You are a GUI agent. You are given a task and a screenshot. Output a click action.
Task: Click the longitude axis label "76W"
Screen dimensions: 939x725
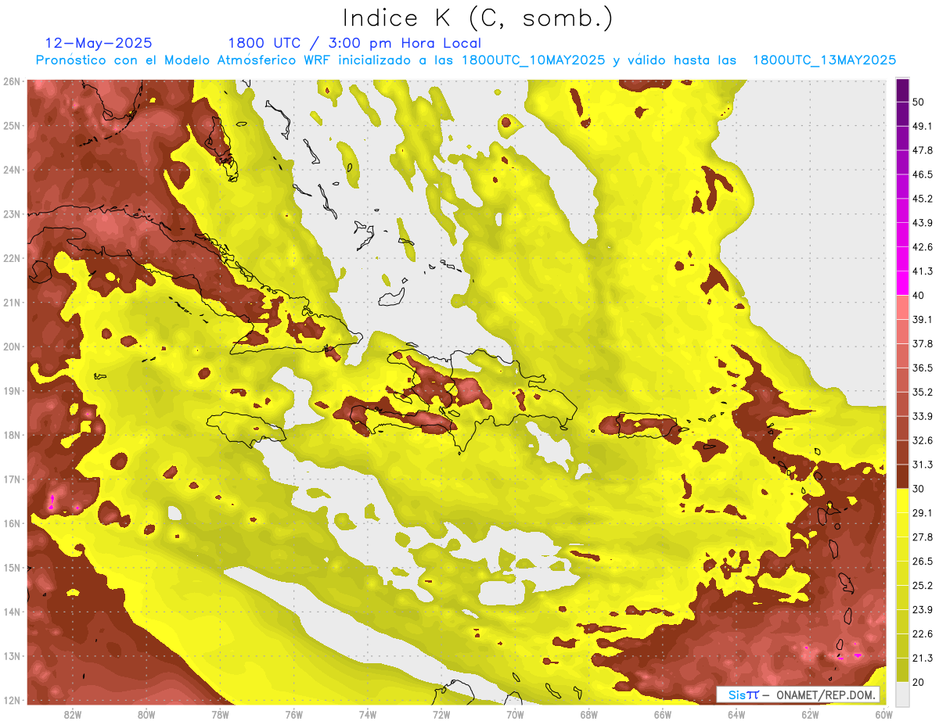coord(293,715)
